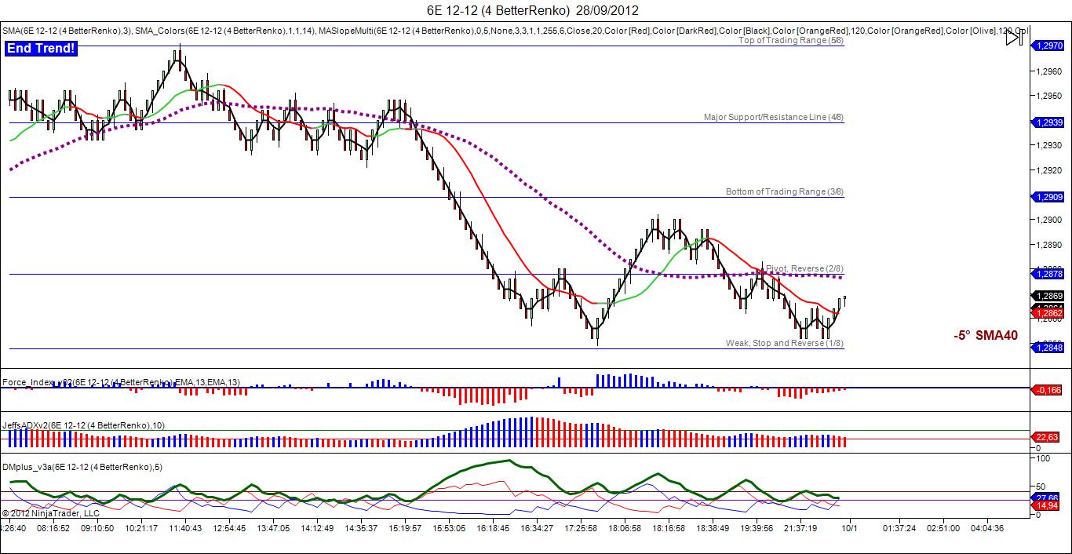Click the chart title 6E 12-12 (4 BetterRenko)
1072x554 pixels.
click(x=498, y=10)
